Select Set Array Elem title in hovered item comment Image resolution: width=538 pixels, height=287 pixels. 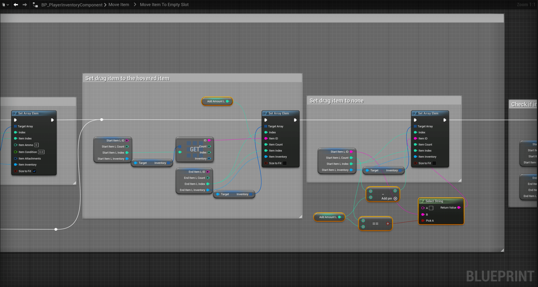click(x=278, y=114)
